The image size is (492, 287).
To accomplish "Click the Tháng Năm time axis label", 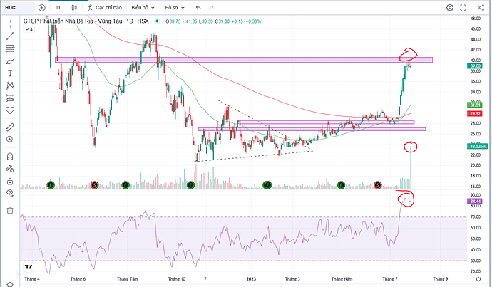I will click(x=342, y=279).
